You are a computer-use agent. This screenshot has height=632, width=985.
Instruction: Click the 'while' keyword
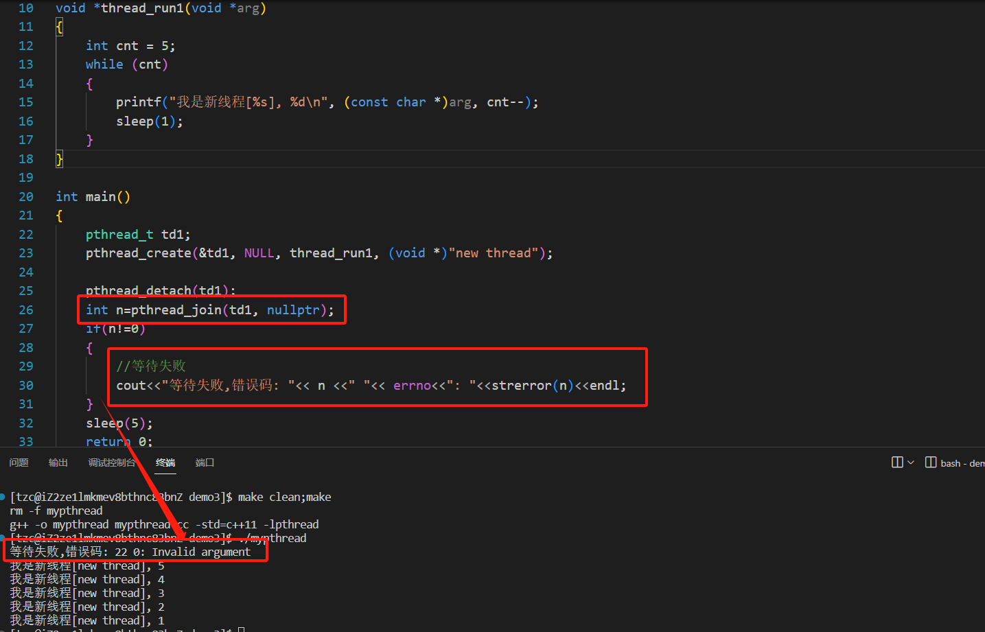click(104, 65)
